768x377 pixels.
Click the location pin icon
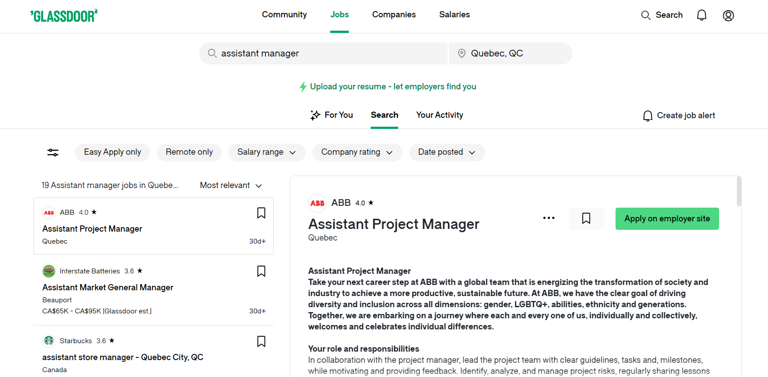pyautogui.click(x=462, y=53)
